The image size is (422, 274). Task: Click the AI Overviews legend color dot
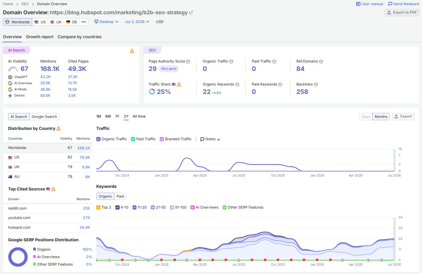click(35, 257)
